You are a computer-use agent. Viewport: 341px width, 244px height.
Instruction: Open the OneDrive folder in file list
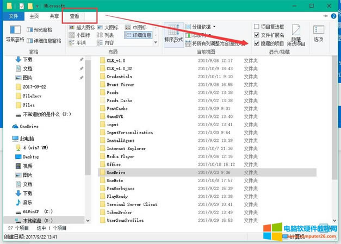point(115,172)
